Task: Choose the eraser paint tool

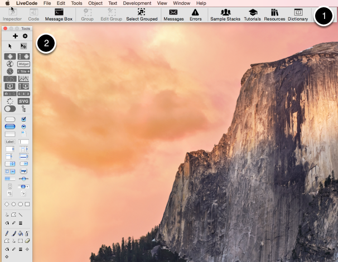Action: (27, 241)
